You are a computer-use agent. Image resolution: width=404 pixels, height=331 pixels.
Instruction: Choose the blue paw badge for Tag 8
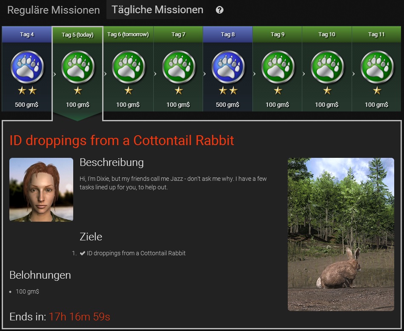[x=228, y=67]
